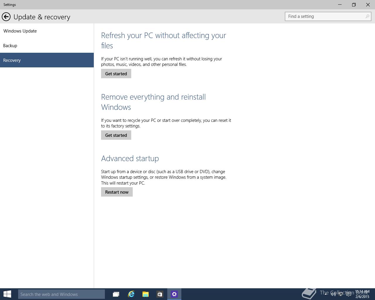Click the Update & recovery title
Screen dimensions: 375x300
(42, 17)
